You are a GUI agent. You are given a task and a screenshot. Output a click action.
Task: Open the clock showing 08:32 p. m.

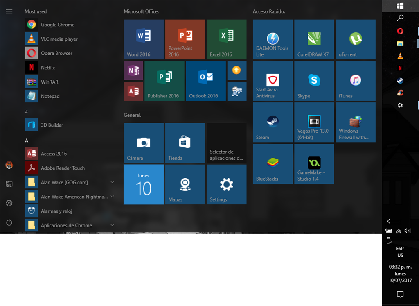point(400,274)
